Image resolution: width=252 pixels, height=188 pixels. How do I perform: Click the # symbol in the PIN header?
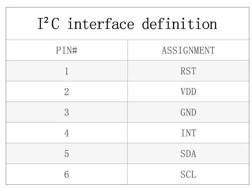(x=75, y=50)
